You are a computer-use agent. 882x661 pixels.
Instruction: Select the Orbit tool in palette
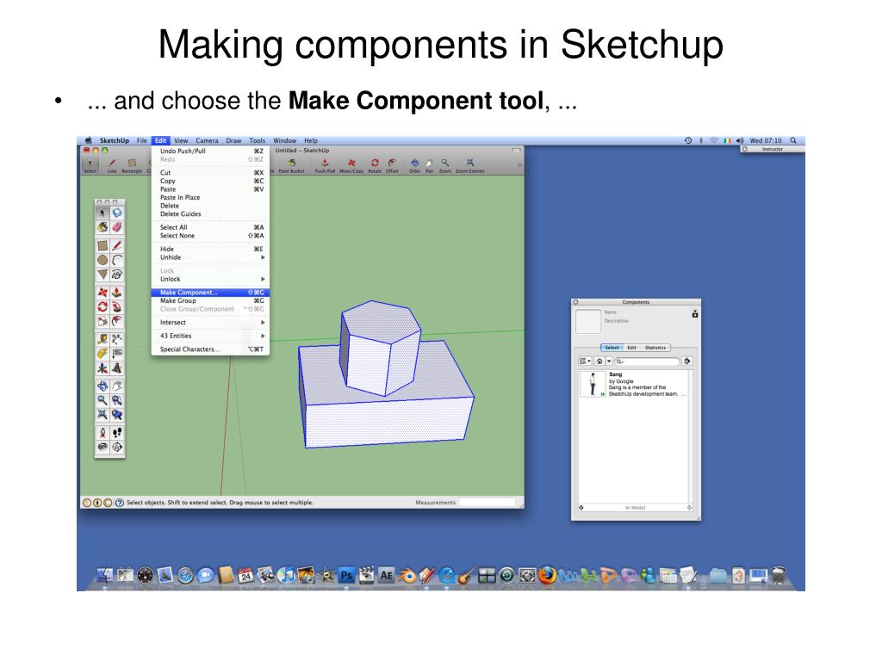pos(102,386)
